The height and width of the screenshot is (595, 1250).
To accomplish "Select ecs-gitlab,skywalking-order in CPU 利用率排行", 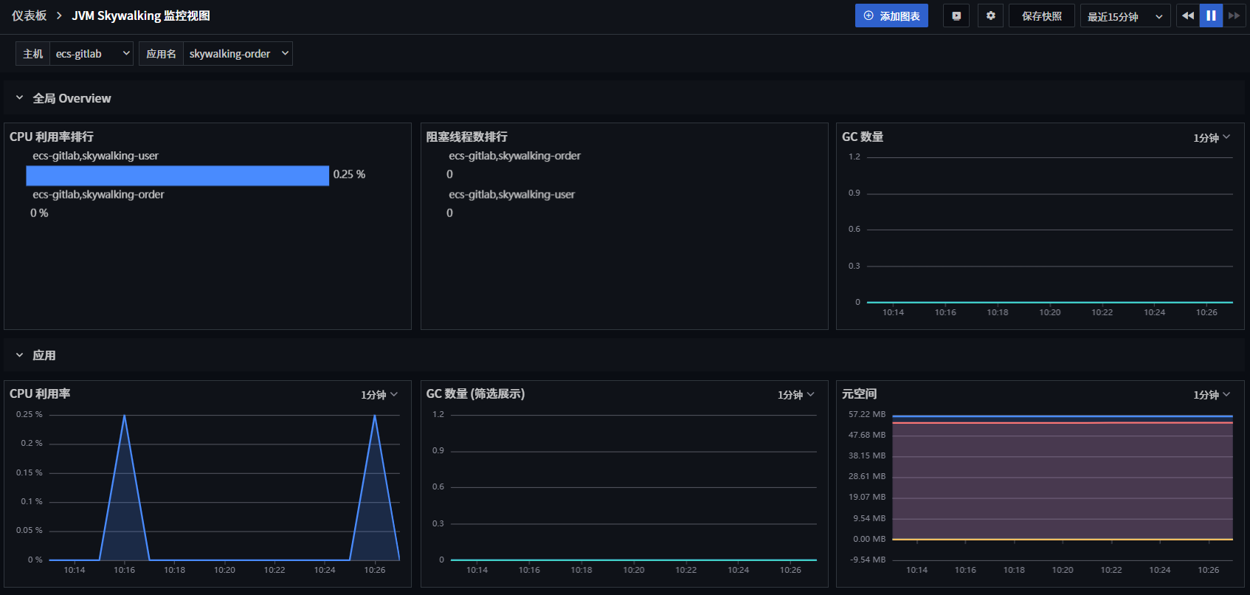I will click(x=98, y=194).
